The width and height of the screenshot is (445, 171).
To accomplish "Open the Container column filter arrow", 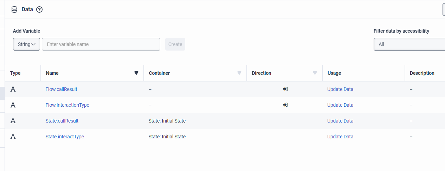I will [239, 73].
